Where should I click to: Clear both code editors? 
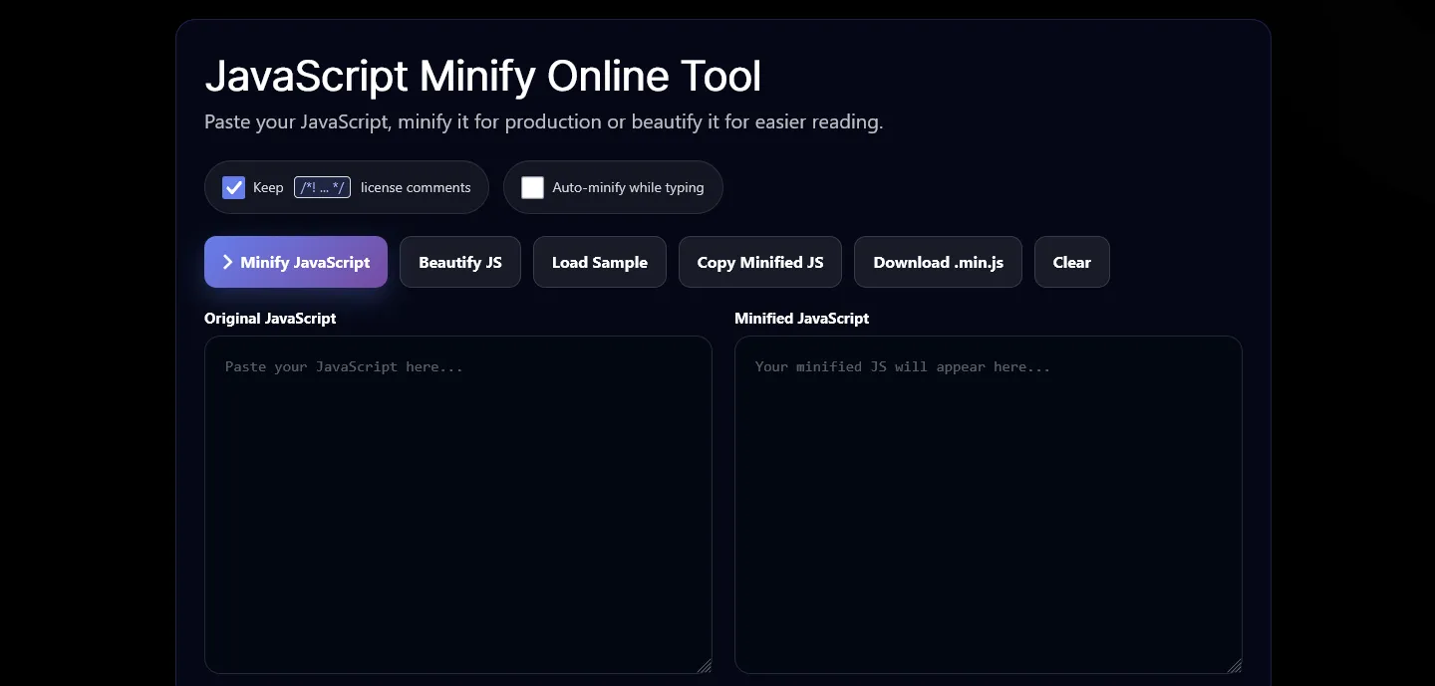(x=1071, y=262)
